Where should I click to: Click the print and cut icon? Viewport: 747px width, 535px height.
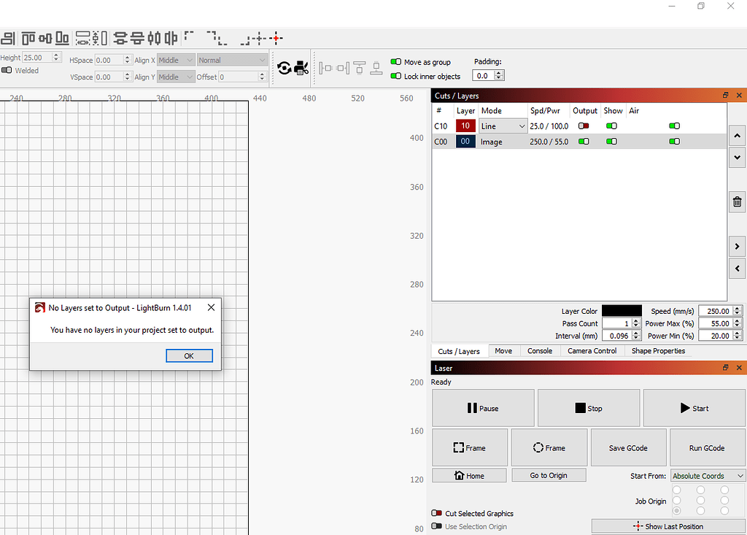301,68
